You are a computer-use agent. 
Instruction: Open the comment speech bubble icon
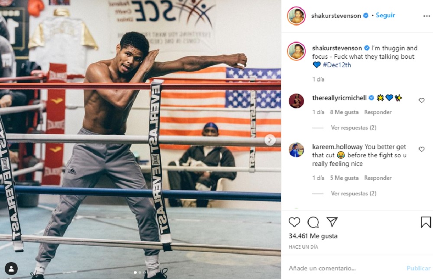coord(313,222)
